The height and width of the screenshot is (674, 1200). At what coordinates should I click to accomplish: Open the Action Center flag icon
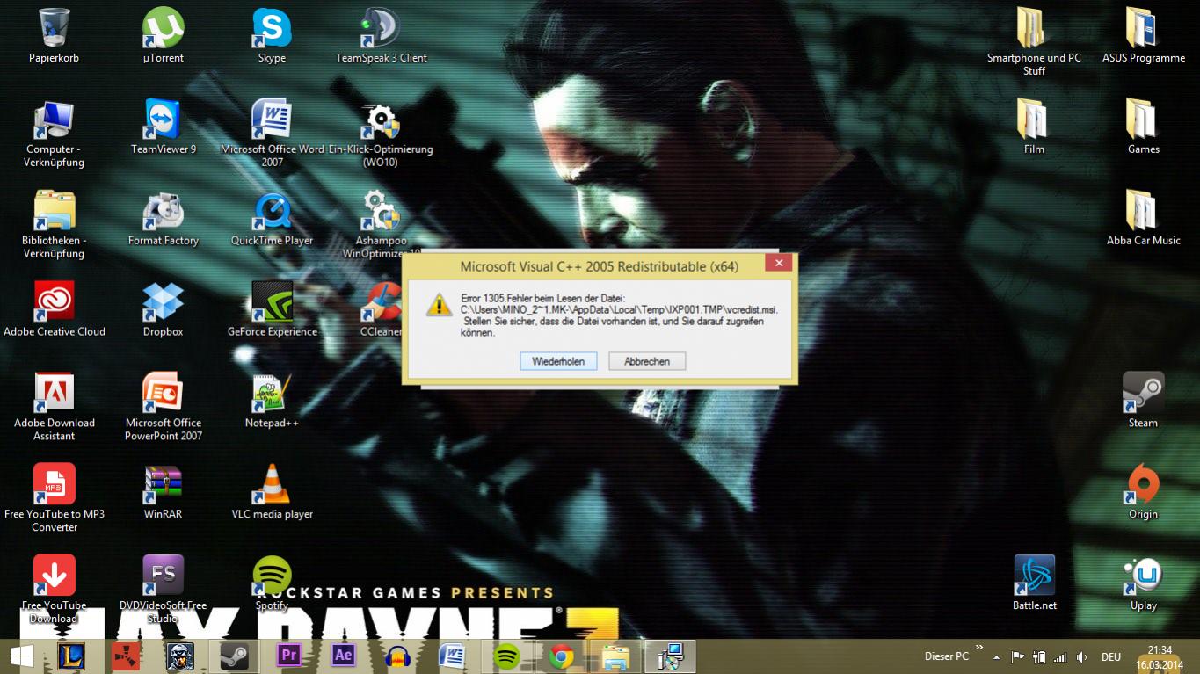[x=1017, y=656]
